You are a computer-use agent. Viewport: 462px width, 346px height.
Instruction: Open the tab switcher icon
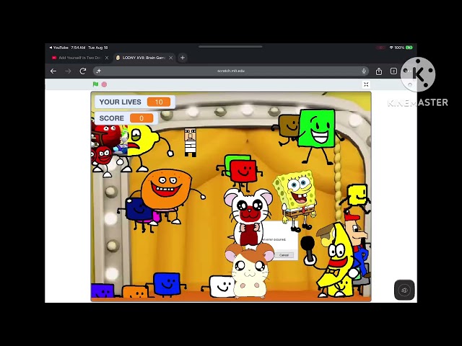393,71
